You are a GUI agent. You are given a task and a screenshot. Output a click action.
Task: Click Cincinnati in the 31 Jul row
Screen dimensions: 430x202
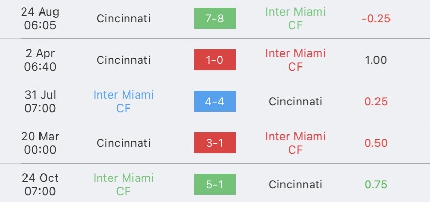point(295,101)
